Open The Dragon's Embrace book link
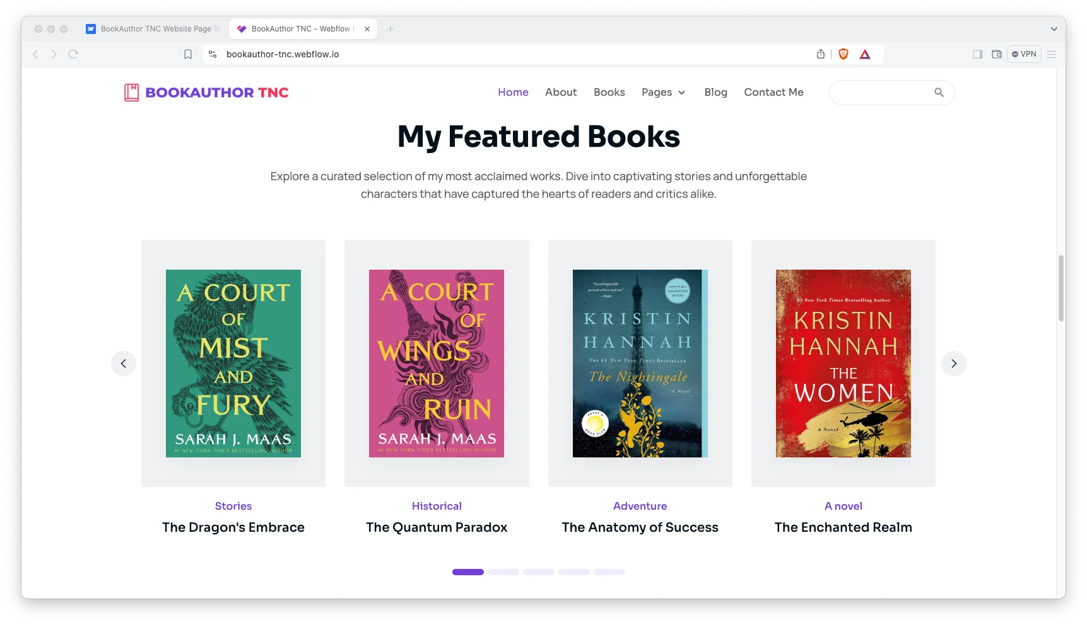 tap(233, 527)
